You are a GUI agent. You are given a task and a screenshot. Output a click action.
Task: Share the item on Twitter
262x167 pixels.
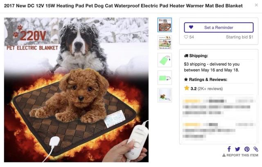click(237, 149)
